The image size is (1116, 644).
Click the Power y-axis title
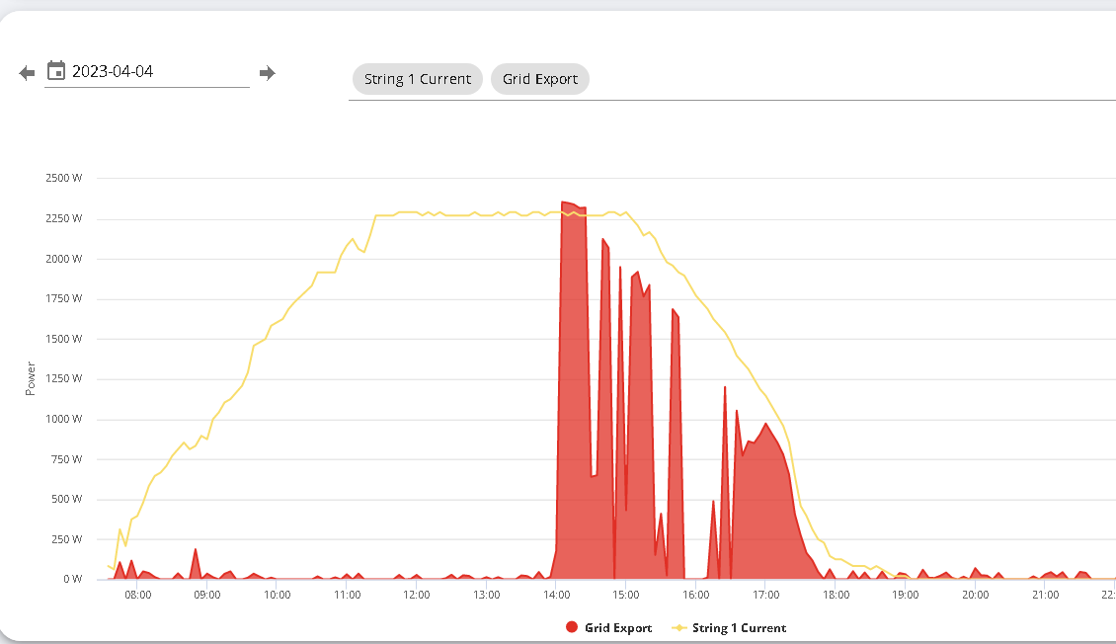click(x=30, y=378)
